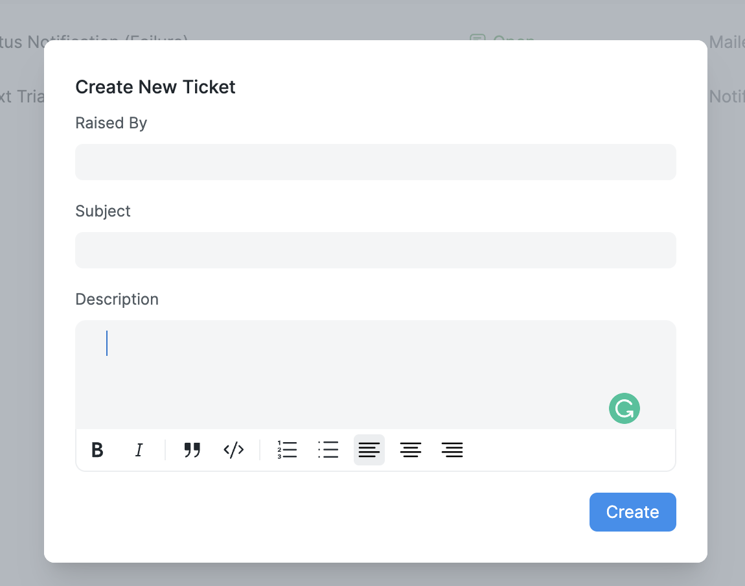Open the Grammarly assistant icon
Image resolution: width=745 pixels, height=586 pixels.
point(624,408)
